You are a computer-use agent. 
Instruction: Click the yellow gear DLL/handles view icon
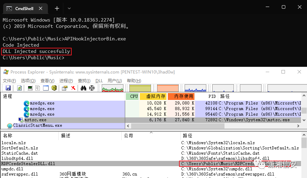(x=54, y=88)
